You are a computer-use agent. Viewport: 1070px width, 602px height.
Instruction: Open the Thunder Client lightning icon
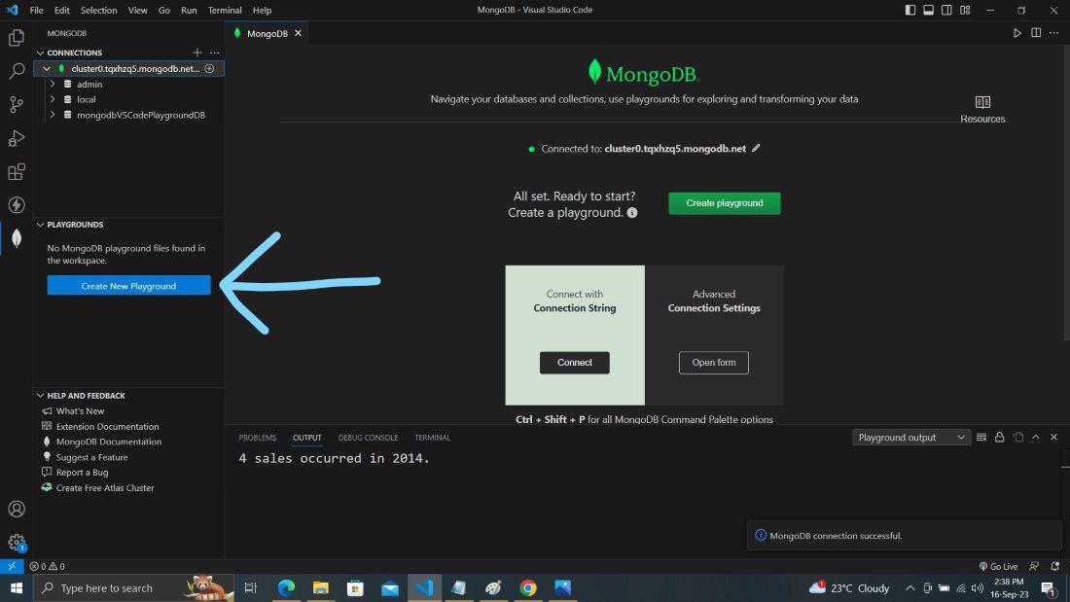(x=17, y=205)
